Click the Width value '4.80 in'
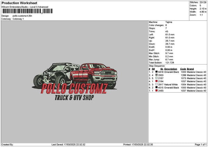The height and width of the screenshot is (147, 208). tap(203, 12)
